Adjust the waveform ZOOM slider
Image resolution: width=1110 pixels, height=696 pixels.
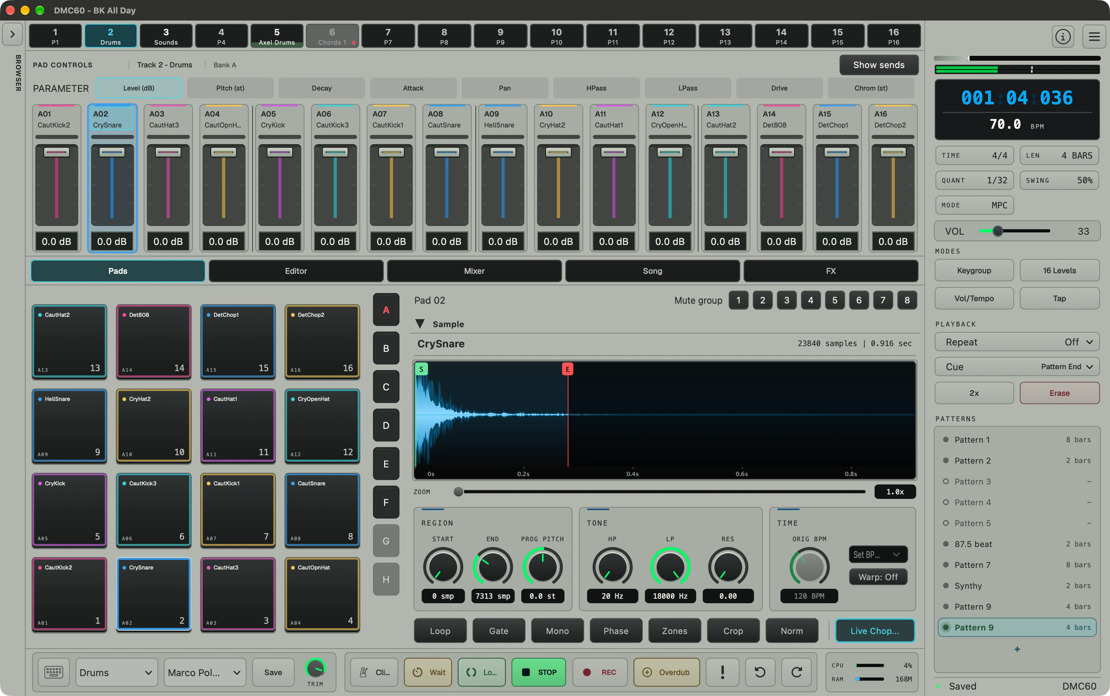click(659, 492)
